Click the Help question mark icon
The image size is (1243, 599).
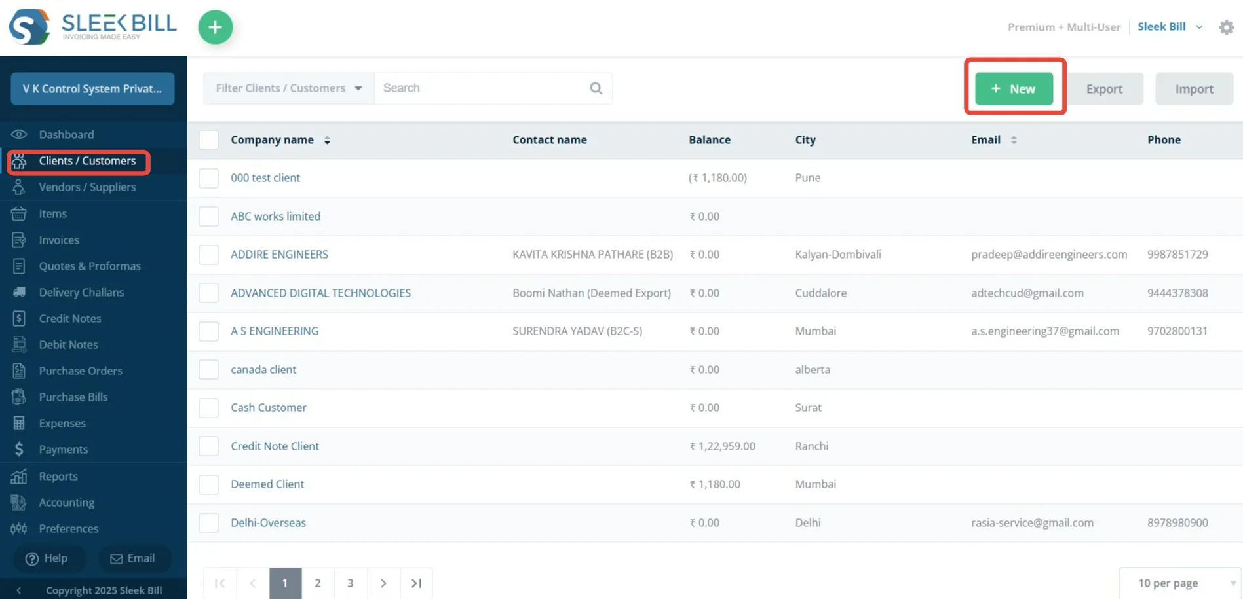tap(31, 559)
